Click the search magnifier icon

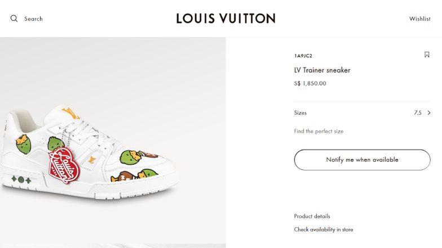pos(14,19)
